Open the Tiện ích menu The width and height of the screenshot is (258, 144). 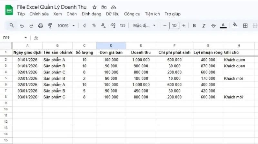(152, 14)
